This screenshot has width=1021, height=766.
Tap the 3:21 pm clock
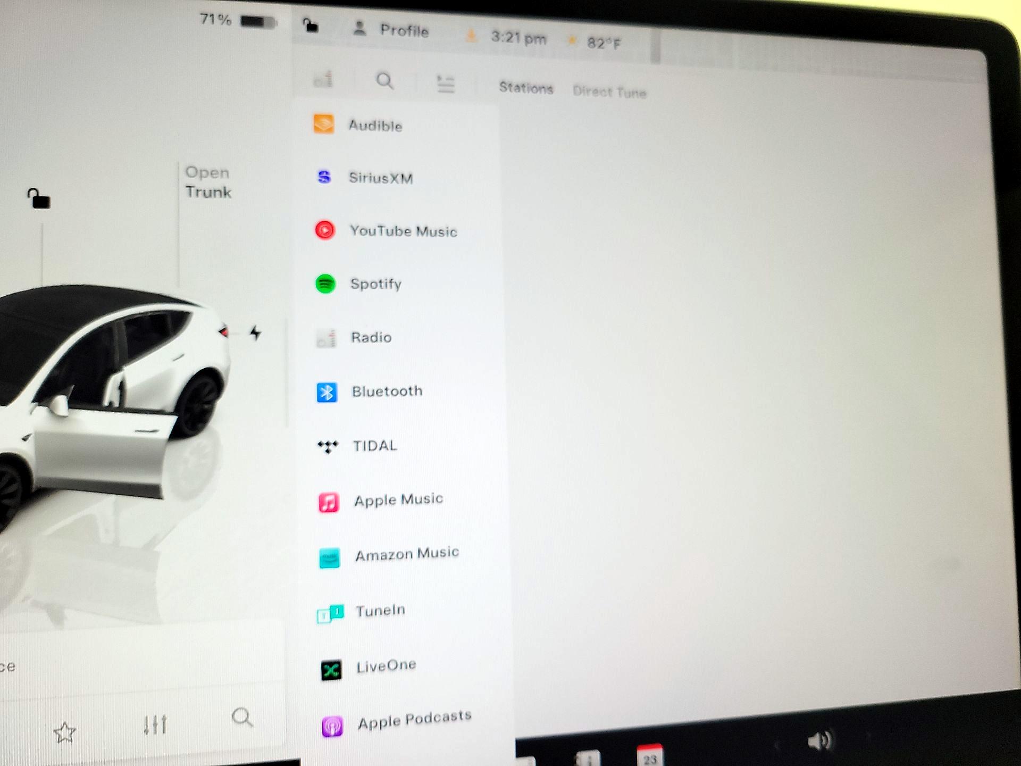point(518,38)
